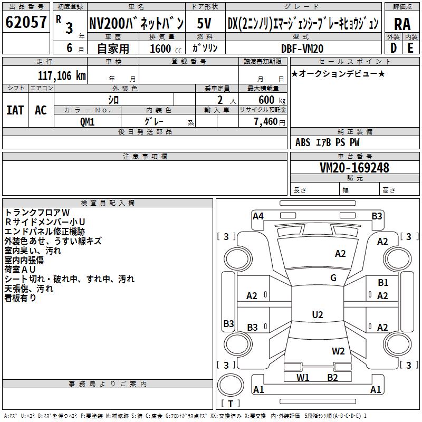Screen dimensions: 422x422
Task: Select the interior grade E under 内装
Action: point(410,48)
